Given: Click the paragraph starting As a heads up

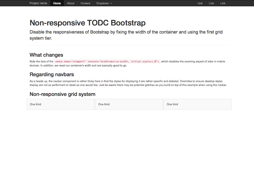Looking at the screenshot, I should (127, 83).
